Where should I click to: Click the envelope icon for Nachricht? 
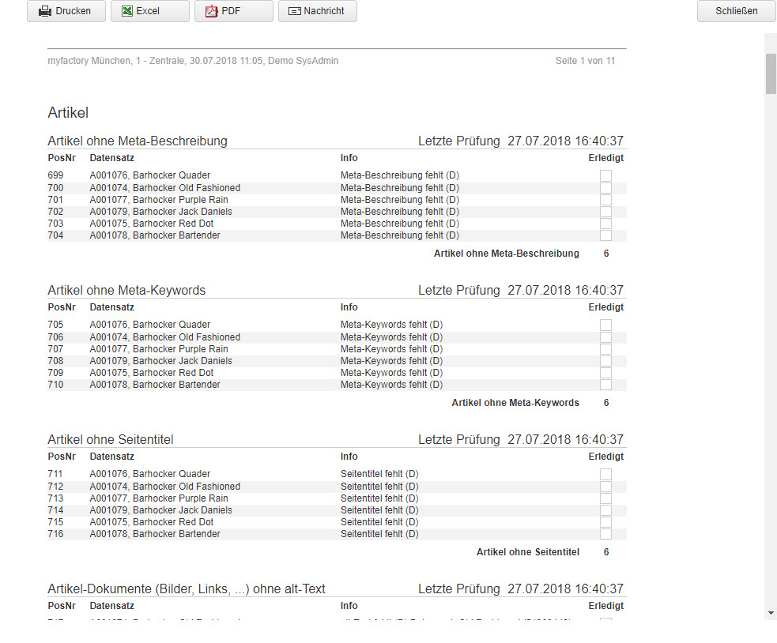point(295,11)
